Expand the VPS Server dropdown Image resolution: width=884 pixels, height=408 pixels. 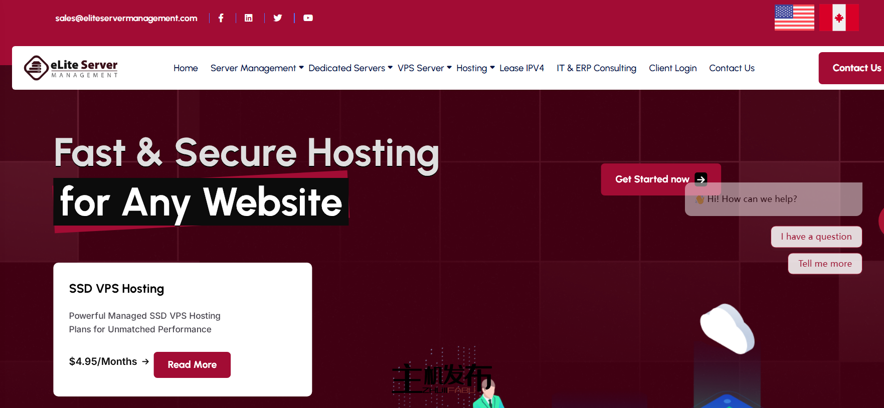pyautogui.click(x=425, y=68)
